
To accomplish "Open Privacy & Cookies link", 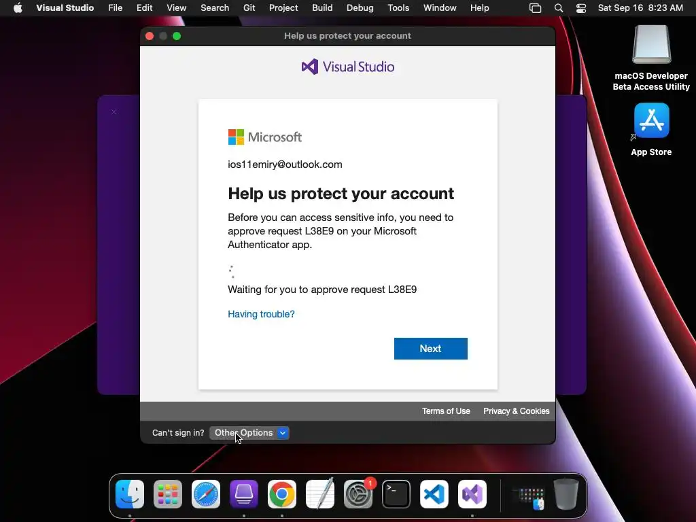I will [517, 411].
